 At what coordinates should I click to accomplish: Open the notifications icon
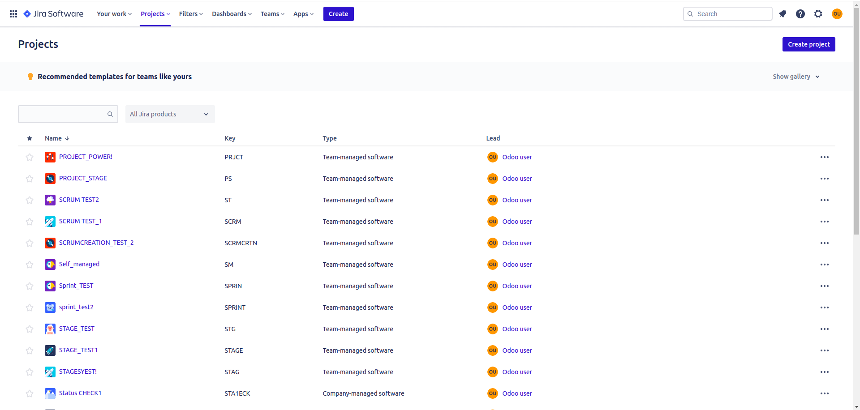click(783, 14)
